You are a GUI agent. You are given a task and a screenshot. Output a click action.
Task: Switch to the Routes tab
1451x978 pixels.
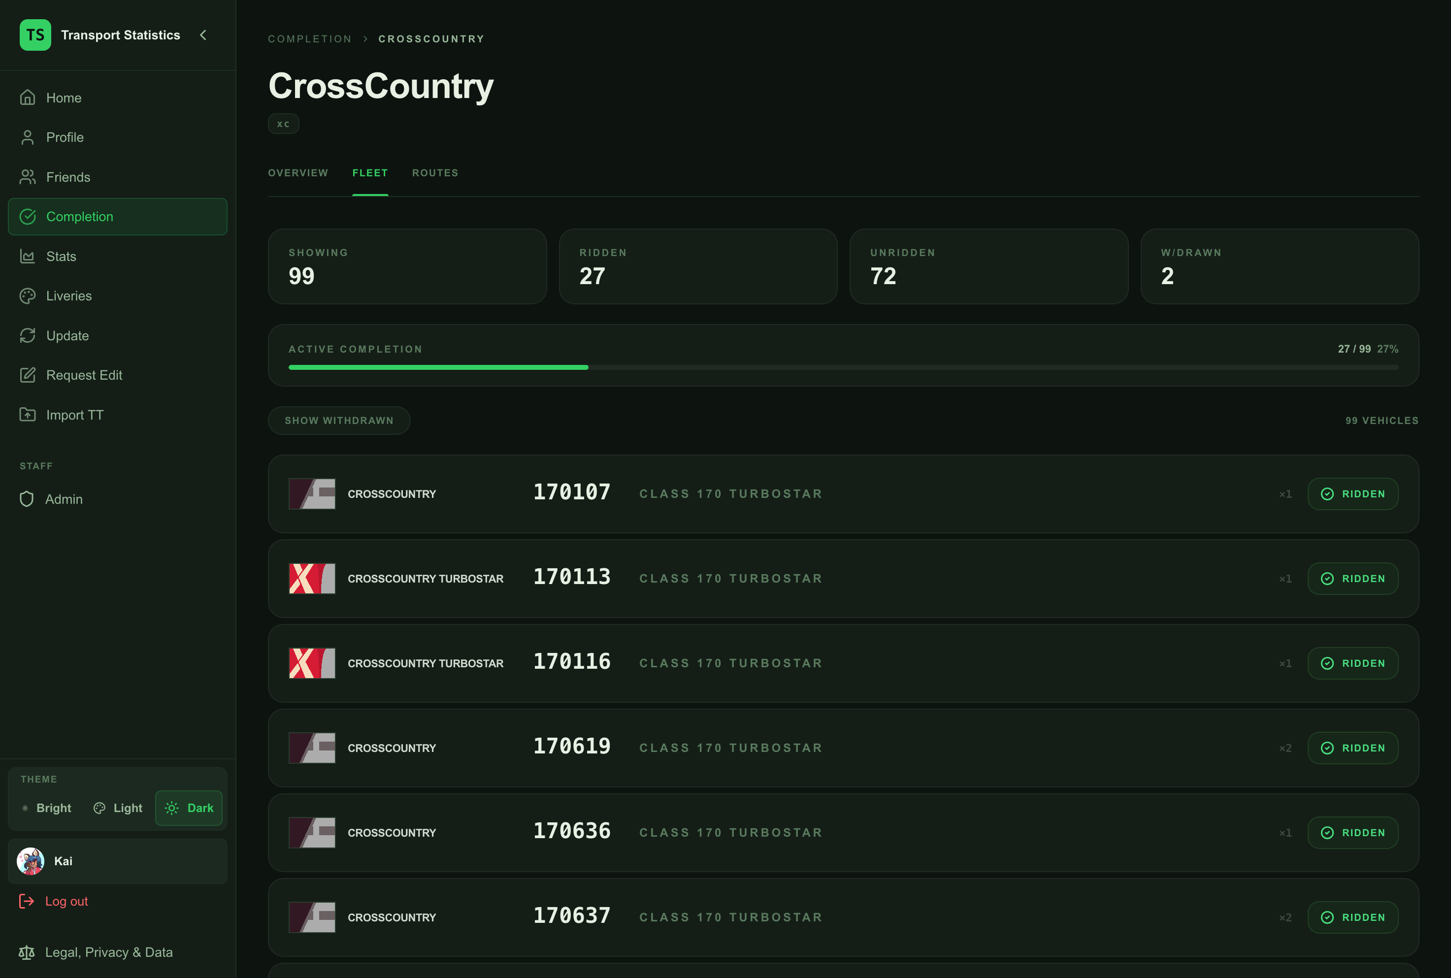pos(435,173)
